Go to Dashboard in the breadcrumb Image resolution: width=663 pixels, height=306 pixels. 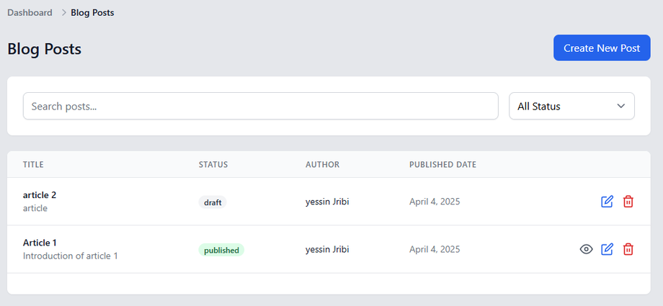(30, 13)
